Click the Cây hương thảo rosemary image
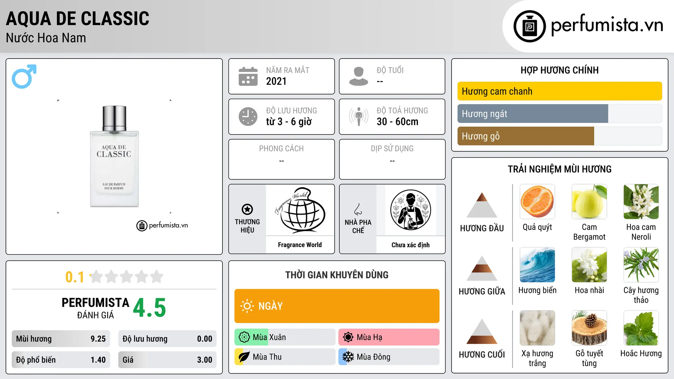 coord(641,265)
